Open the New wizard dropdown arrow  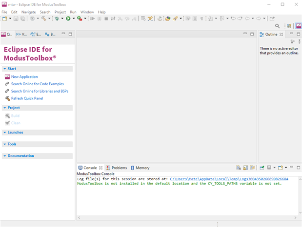tap(10, 19)
